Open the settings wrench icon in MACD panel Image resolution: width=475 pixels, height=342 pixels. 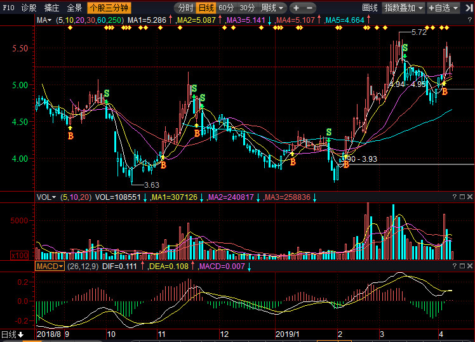coord(462,266)
